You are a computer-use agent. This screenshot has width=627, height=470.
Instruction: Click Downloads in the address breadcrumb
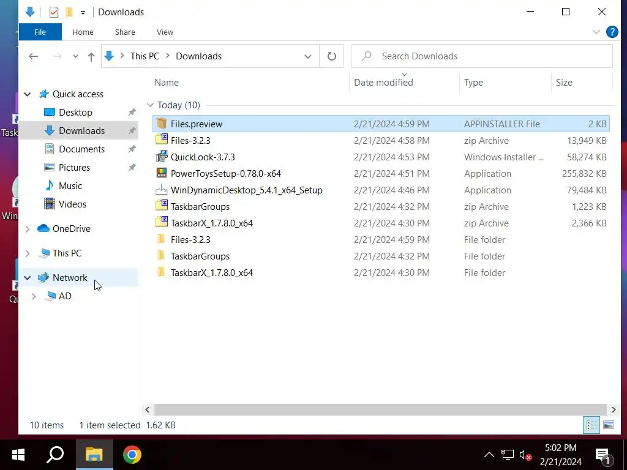coord(199,56)
